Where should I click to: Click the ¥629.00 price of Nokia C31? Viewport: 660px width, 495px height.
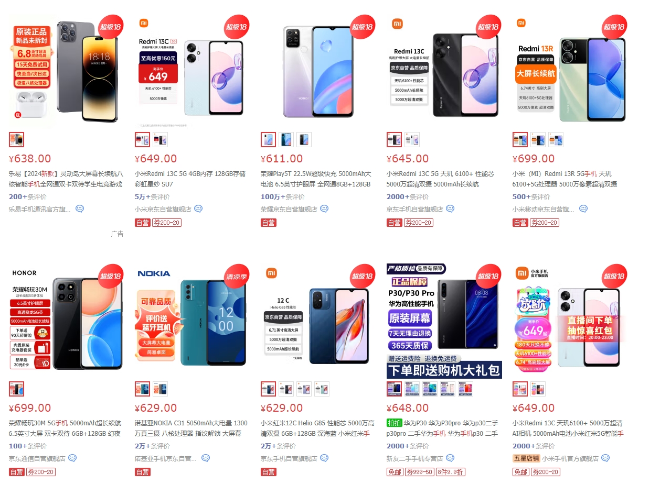pos(156,408)
